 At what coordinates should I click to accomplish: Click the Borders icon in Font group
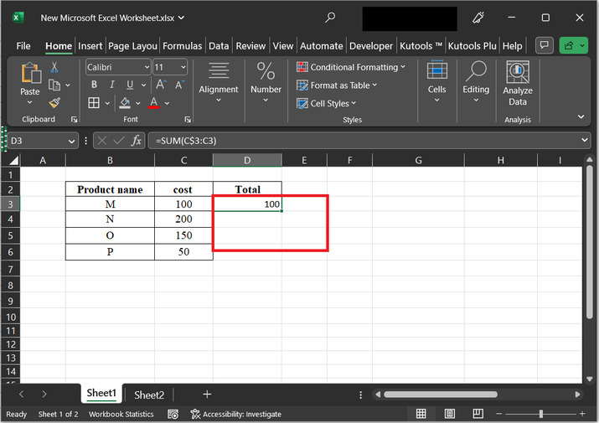tap(94, 103)
